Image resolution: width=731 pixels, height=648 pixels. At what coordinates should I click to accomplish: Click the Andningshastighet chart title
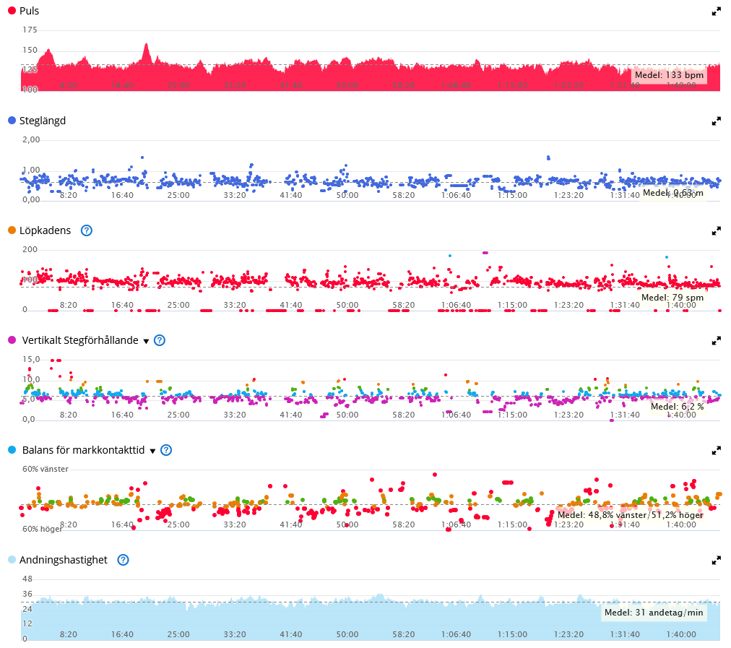(x=64, y=560)
